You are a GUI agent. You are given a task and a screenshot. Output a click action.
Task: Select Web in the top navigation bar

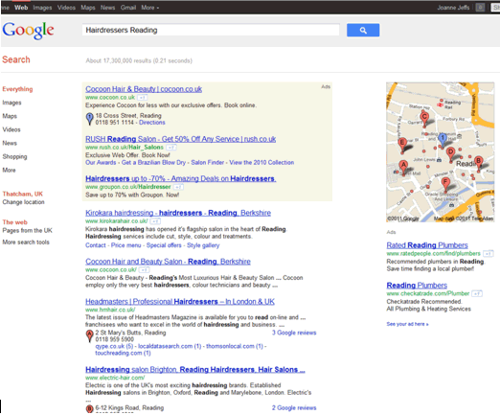[x=21, y=8]
